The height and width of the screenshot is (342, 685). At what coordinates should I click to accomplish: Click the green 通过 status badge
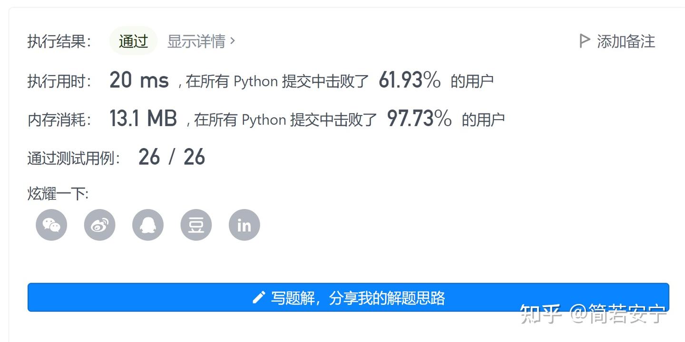click(x=133, y=41)
